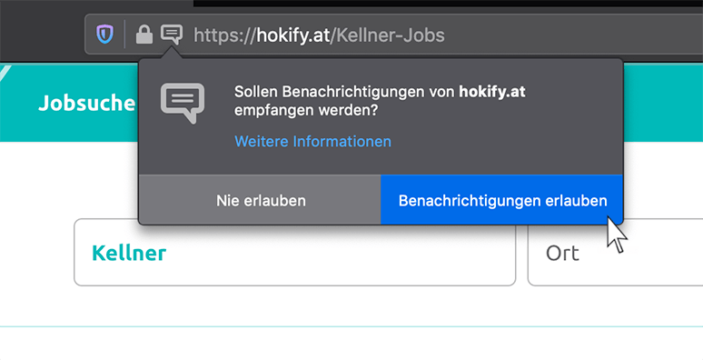Click the Sollen Benachrichtigungen question text
Viewport: 703px width, 360px height.
click(x=380, y=101)
